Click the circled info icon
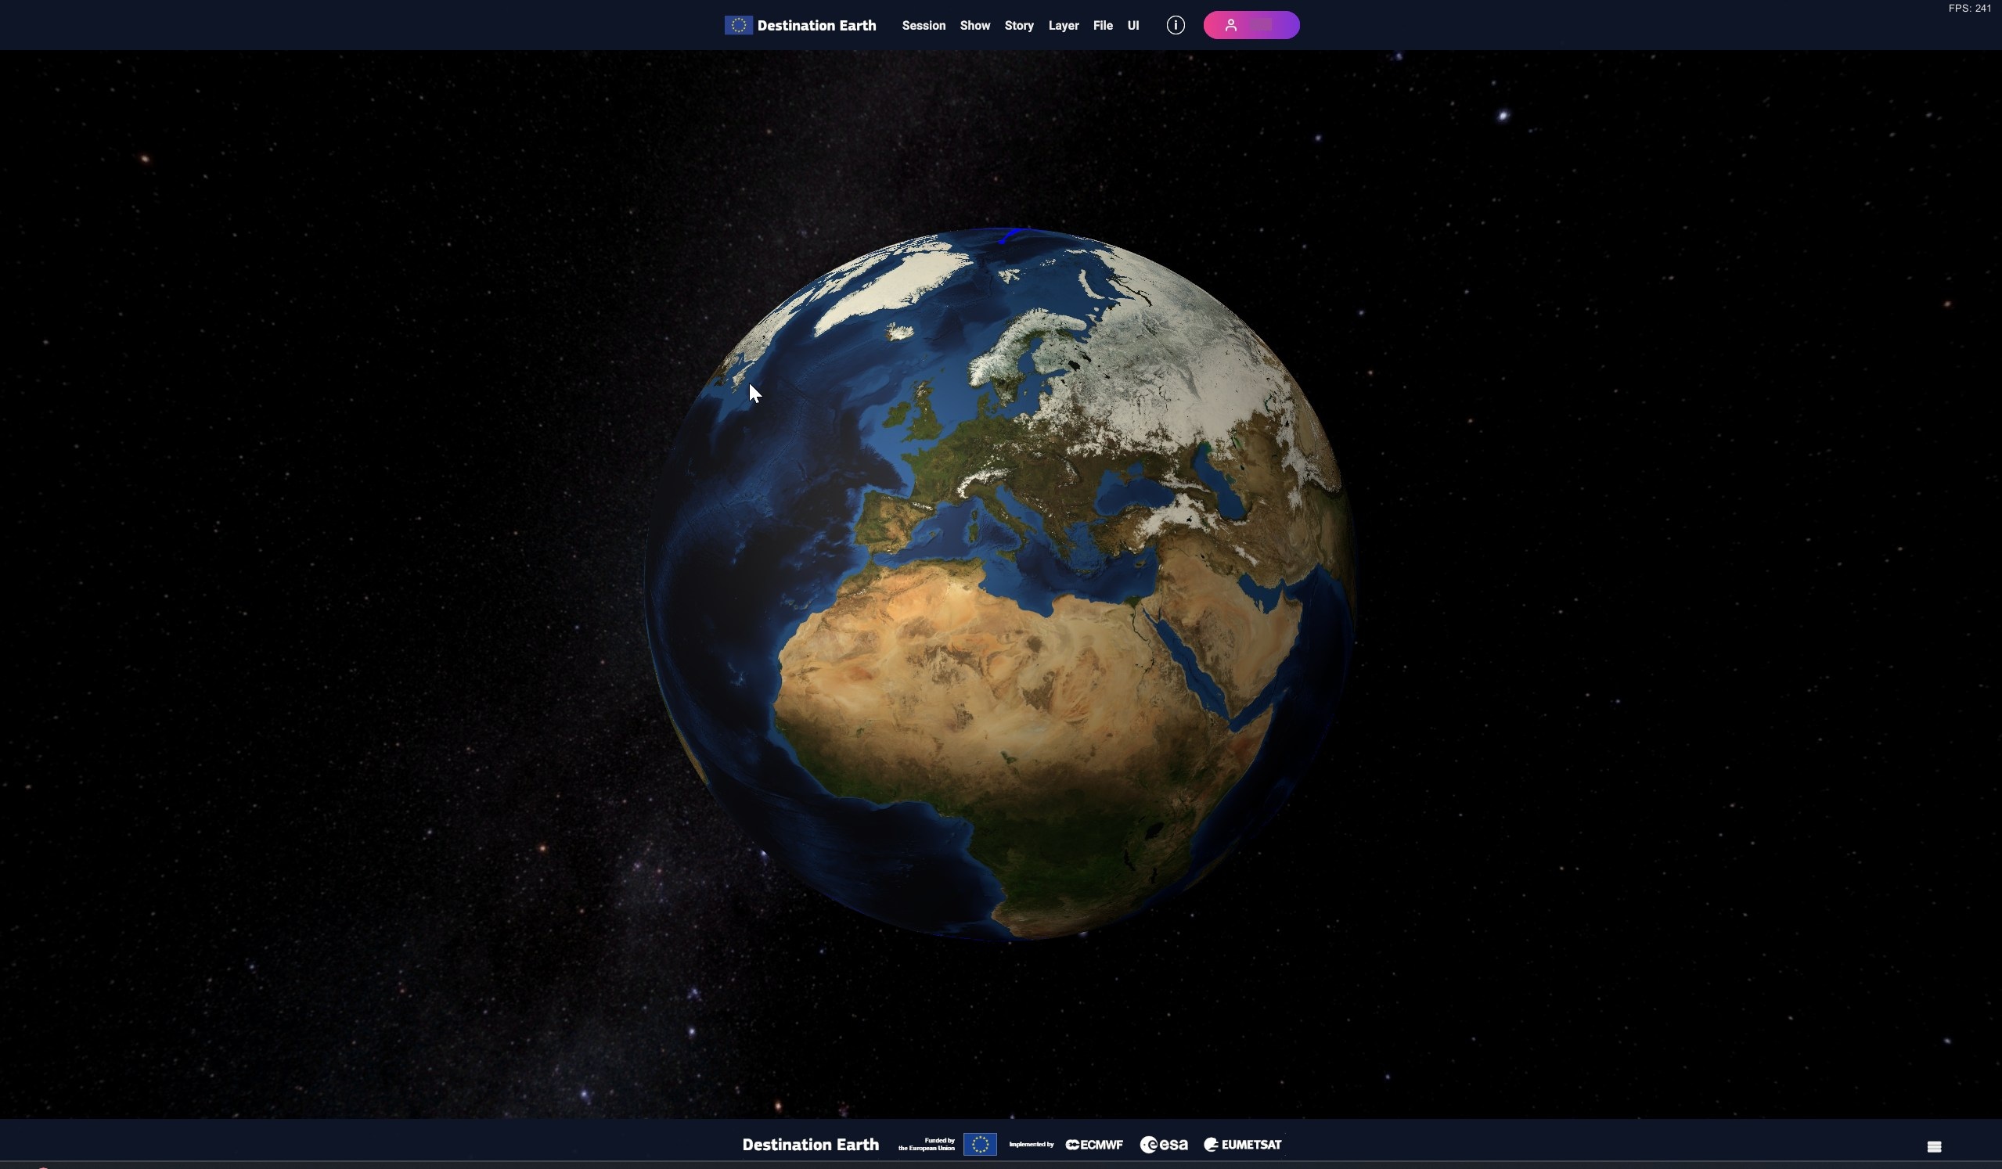The width and height of the screenshot is (2002, 1169). coord(1175,25)
